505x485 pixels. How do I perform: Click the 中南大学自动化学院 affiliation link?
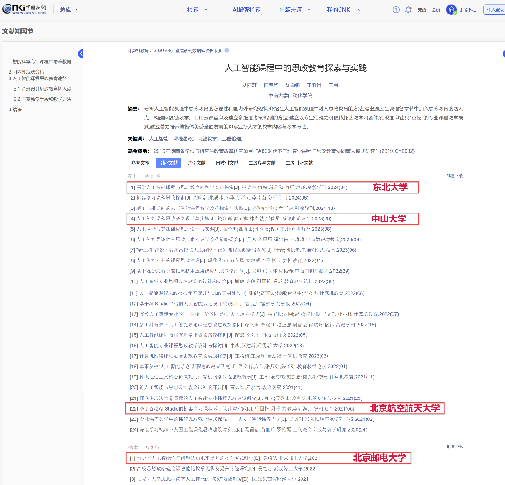click(290, 95)
